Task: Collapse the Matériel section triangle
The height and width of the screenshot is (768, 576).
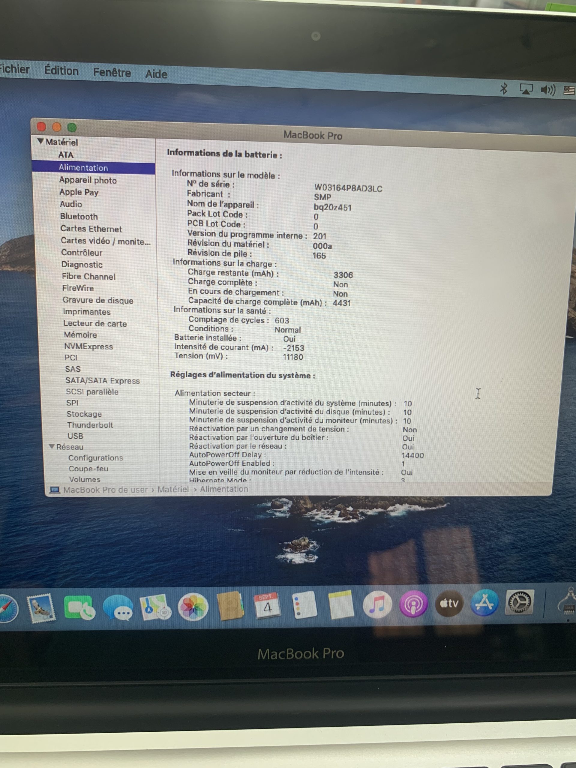Action: 40,141
